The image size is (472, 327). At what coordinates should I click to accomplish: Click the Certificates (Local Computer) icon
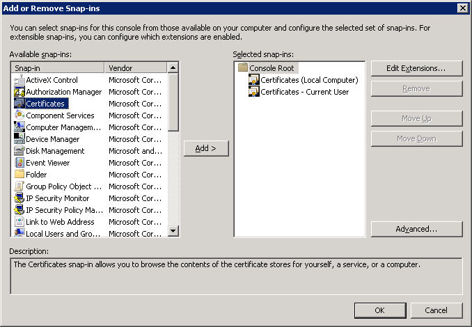pos(254,80)
